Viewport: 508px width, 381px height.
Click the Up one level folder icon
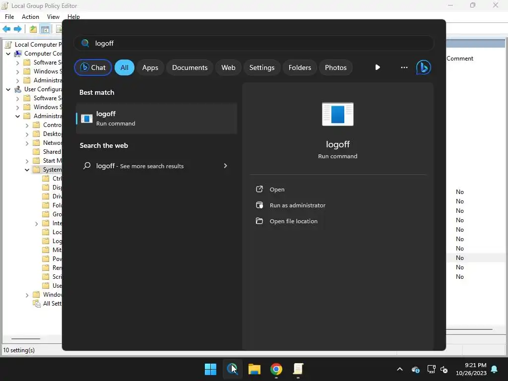(x=33, y=29)
